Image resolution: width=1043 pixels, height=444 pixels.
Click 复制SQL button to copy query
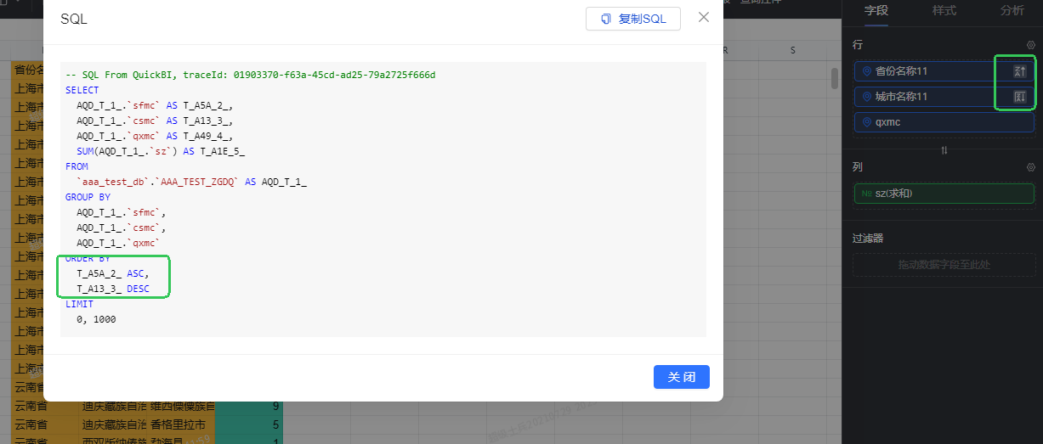click(633, 19)
